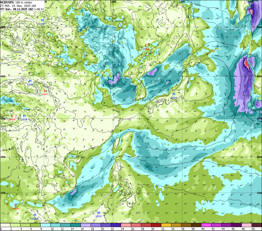262x231 pixels.
Task: Pick the 6–8 green legend swatch
Action: tap(35, 225)
